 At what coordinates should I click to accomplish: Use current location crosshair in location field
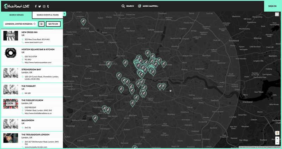(x=35, y=24)
